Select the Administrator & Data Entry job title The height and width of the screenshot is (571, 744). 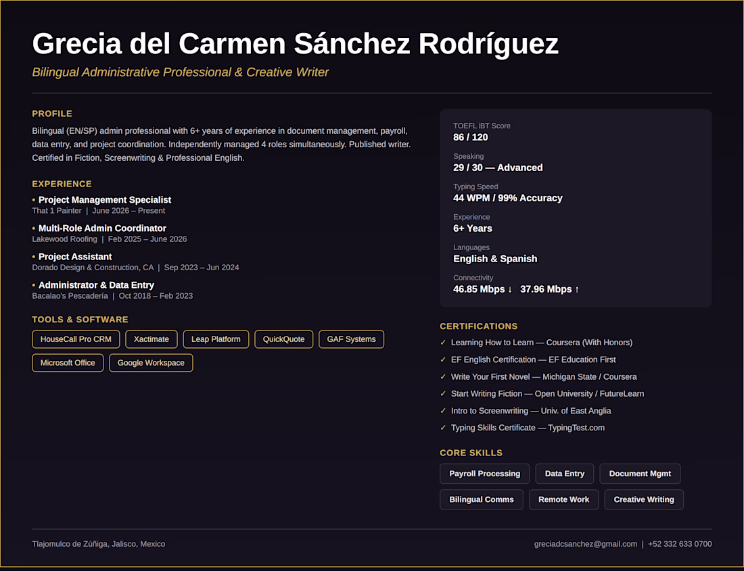pyautogui.click(x=96, y=285)
